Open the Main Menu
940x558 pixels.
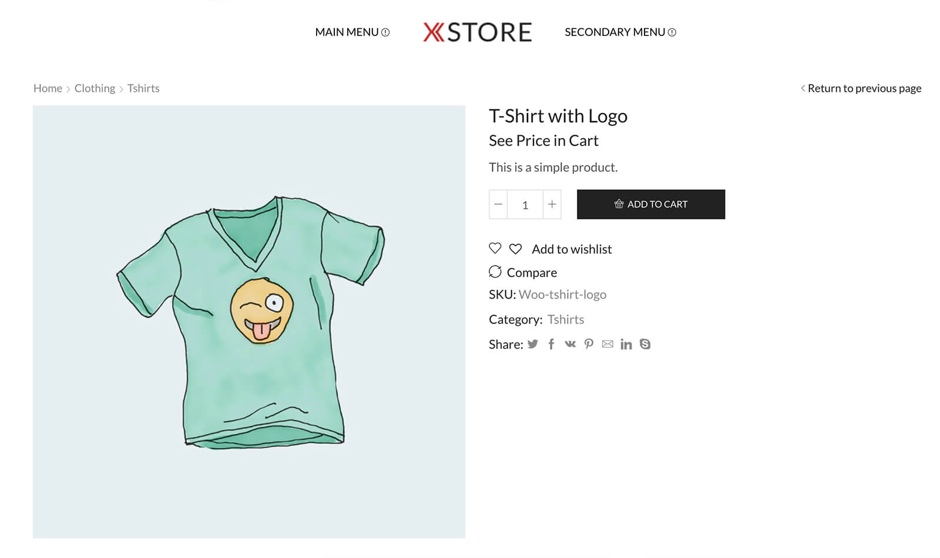352,32
